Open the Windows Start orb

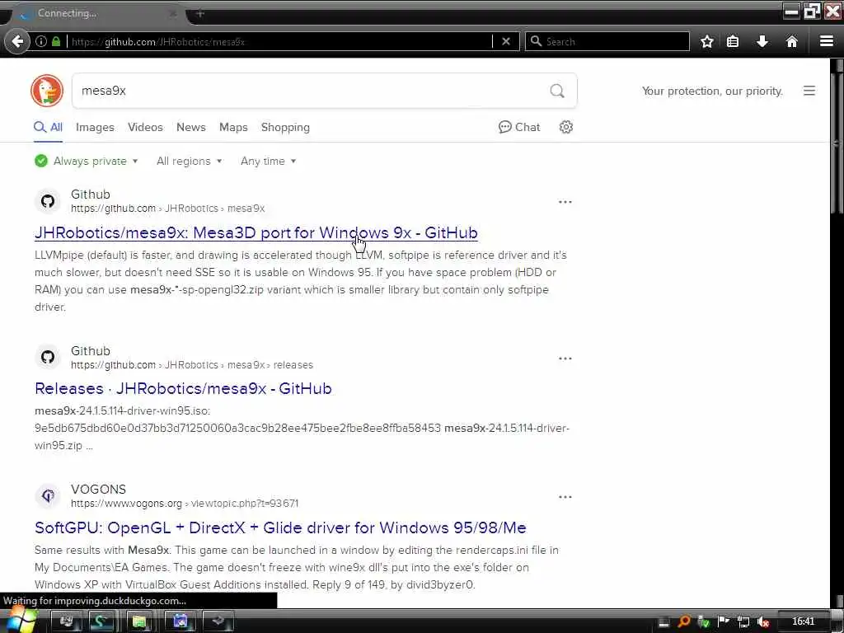click(x=21, y=620)
